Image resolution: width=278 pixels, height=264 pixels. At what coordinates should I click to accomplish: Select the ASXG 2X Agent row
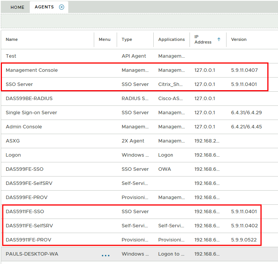tap(13, 141)
